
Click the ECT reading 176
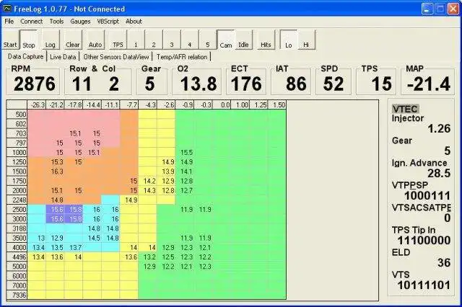[x=246, y=84]
